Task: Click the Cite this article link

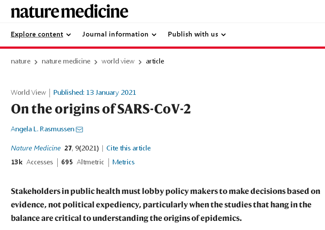Action: click(x=128, y=148)
